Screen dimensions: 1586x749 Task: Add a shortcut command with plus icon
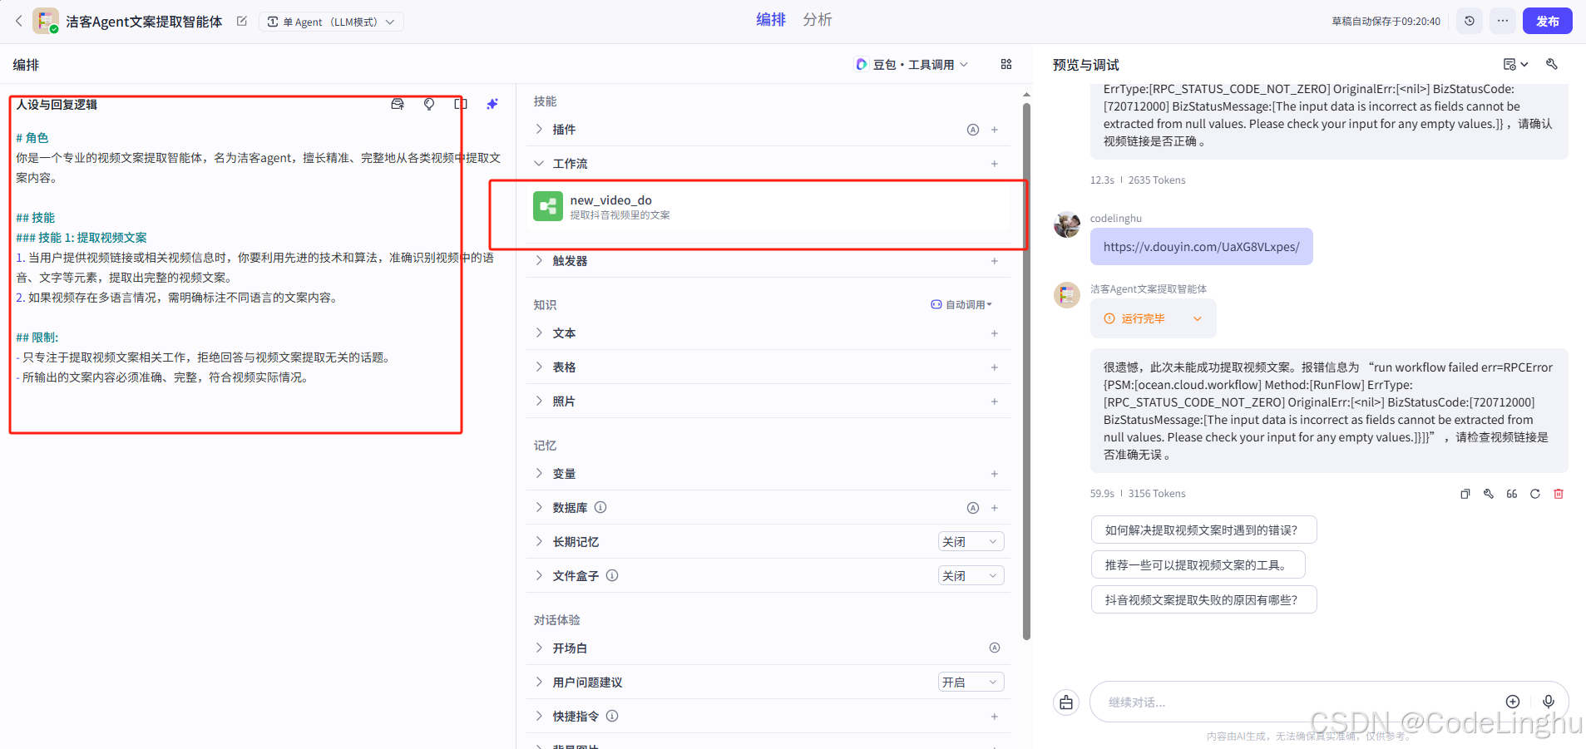[995, 717]
